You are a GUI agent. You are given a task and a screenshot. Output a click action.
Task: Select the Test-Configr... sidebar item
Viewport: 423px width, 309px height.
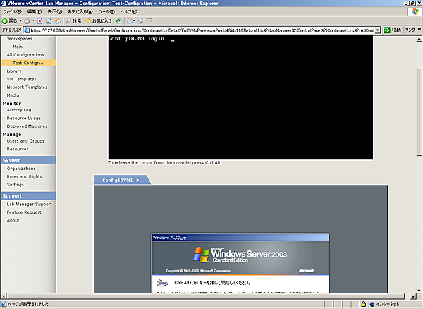tap(28, 63)
